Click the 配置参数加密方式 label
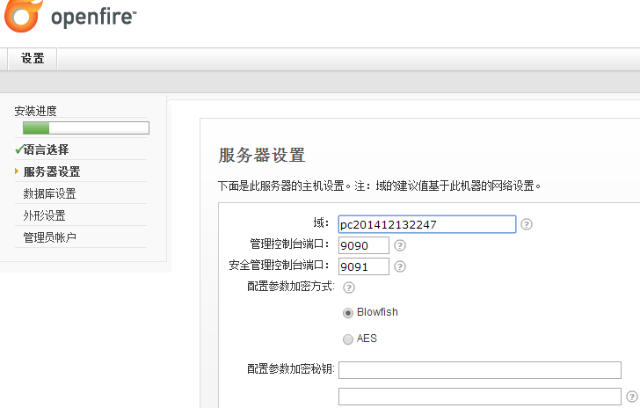This screenshot has height=408, width=640. (x=291, y=287)
